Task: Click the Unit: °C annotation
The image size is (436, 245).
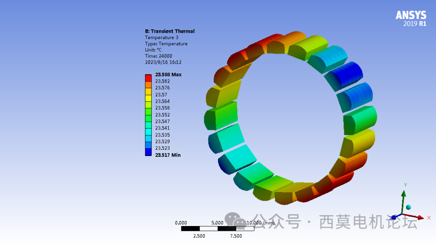Action: pyautogui.click(x=153, y=50)
